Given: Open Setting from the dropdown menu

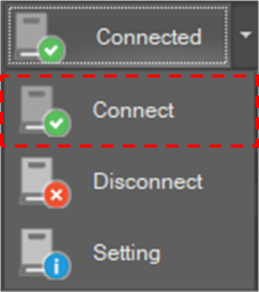Looking at the screenshot, I should (x=129, y=253).
